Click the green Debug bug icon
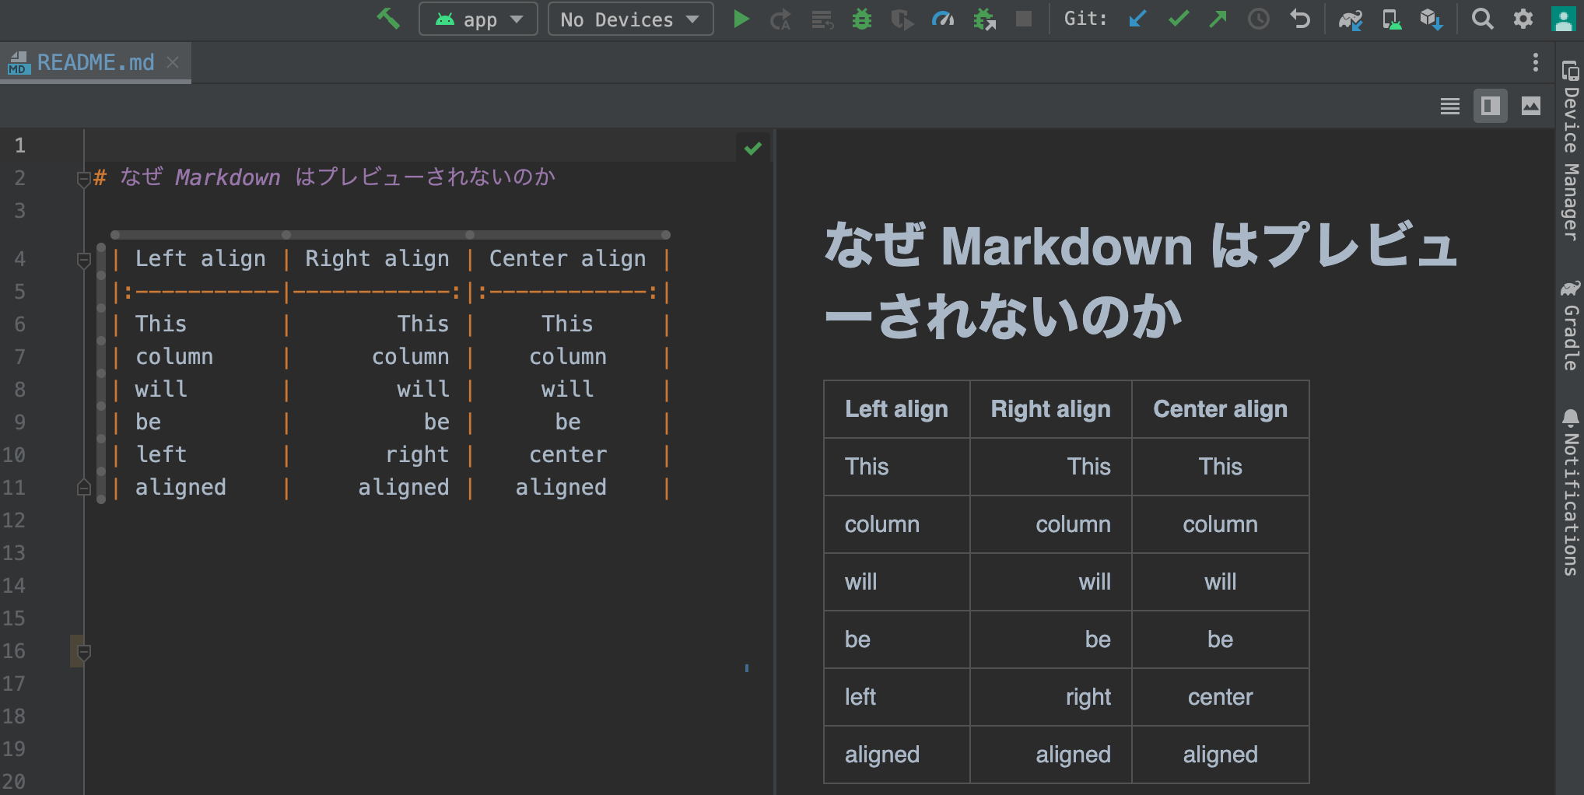This screenshot has width=1584, height=795. [x=862, y=19]
